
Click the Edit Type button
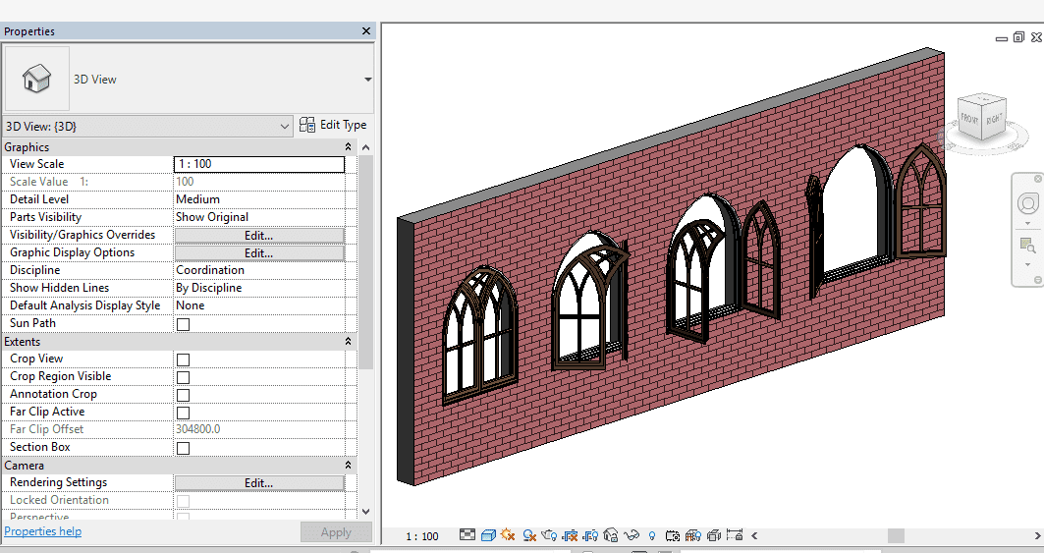334,125
